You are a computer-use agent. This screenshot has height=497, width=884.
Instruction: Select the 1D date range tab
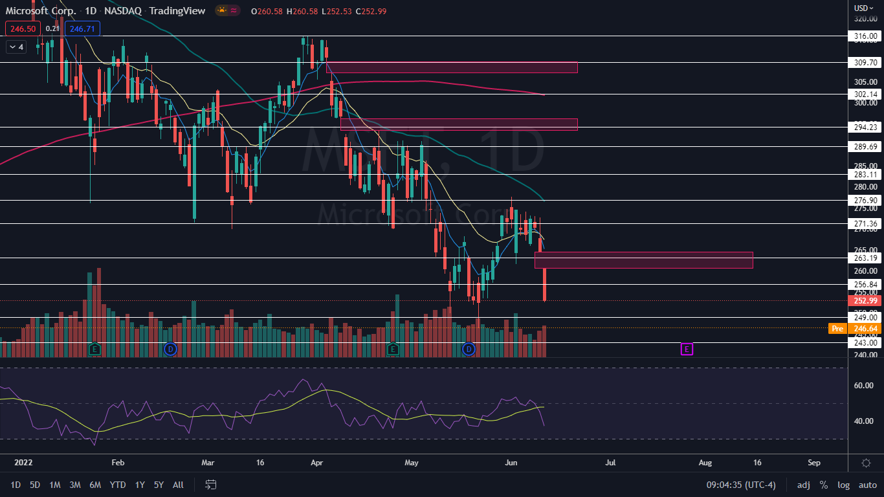tap(16, 485)
